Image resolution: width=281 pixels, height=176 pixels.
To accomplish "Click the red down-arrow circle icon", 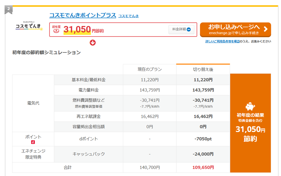I will tap(93, 43).
